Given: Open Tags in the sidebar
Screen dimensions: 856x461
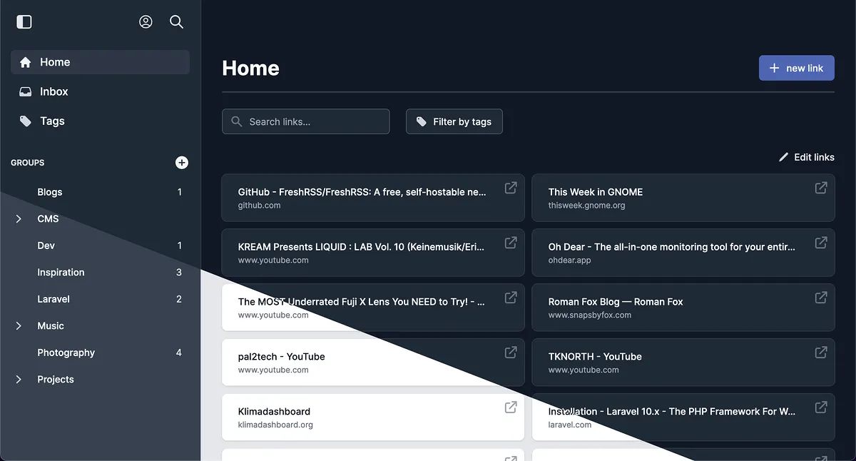Looking at the screenshot, I should tap(100, 121).
